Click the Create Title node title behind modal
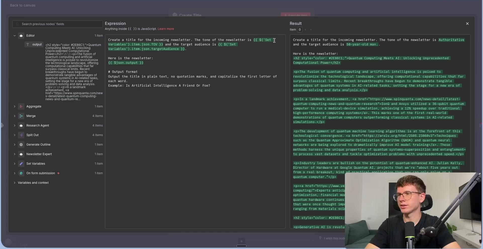Screen dimensions: 483x249 [190, 15]
